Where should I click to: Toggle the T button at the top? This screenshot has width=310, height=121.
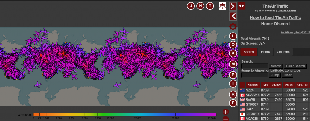(x=209, y=6)
